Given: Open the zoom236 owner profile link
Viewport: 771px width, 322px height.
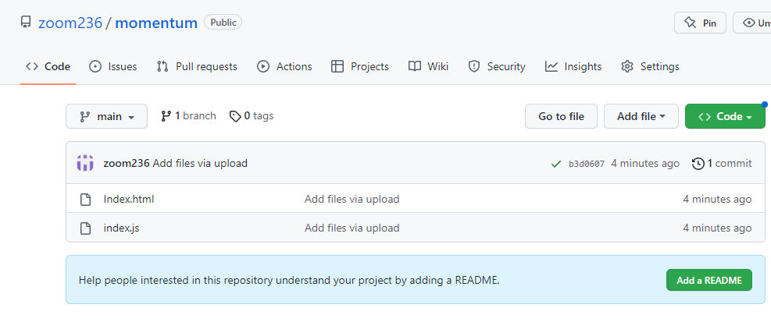Looking at the screenshot, I should point(70,23).
